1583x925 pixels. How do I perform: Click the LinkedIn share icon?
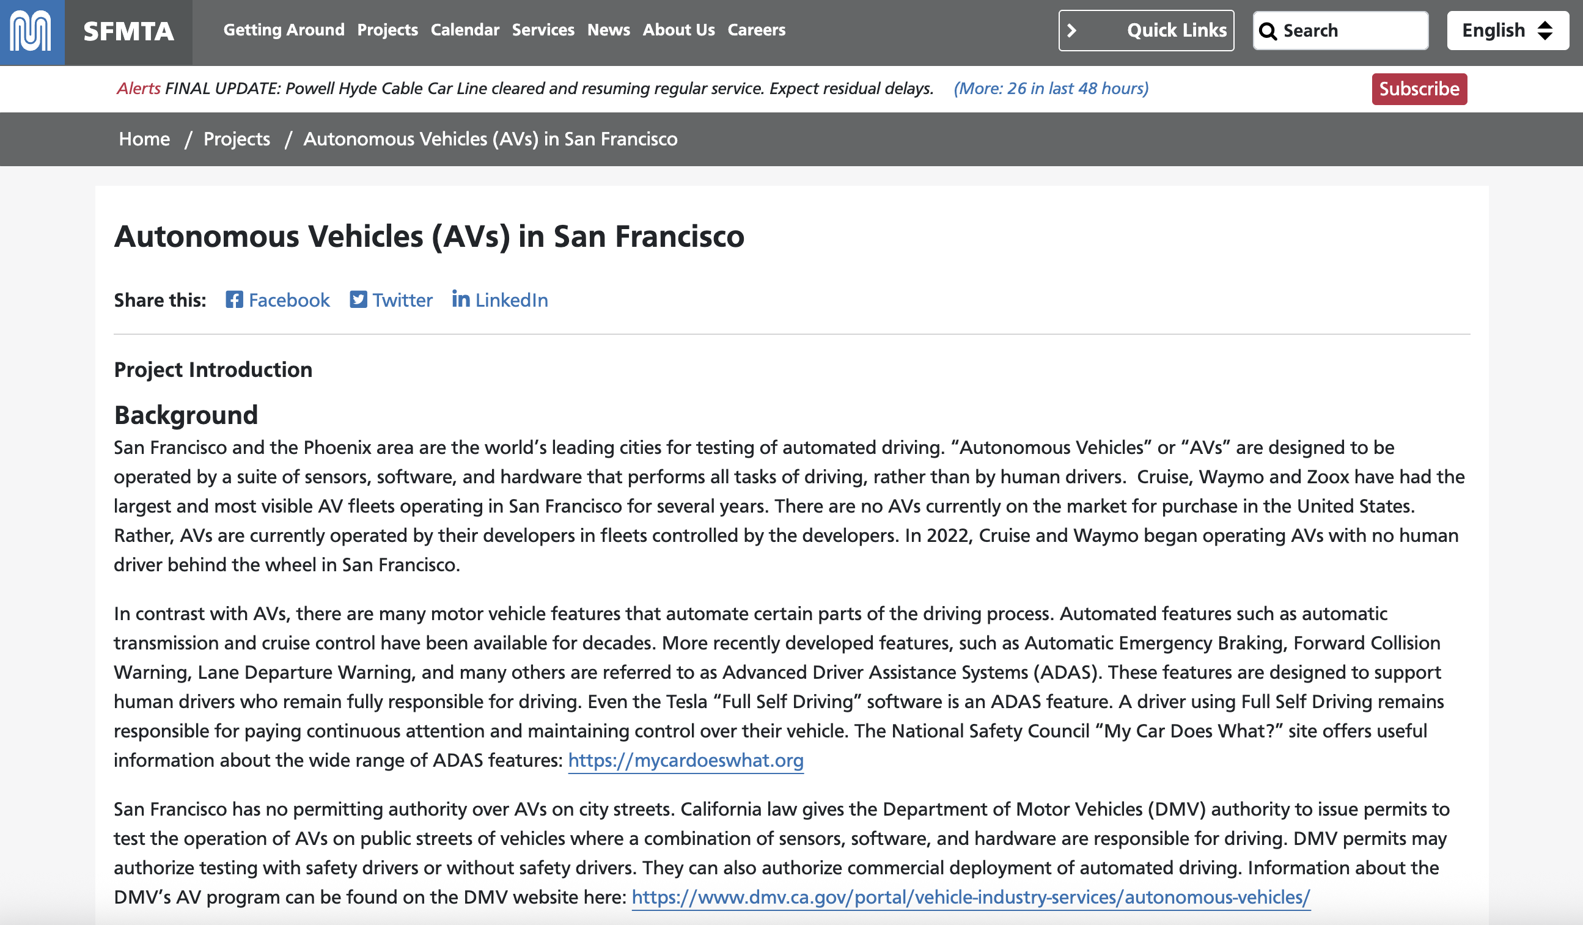click(460, 299)
